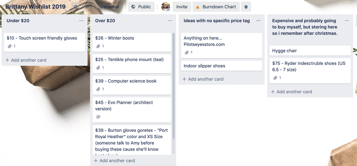
Task: Click plus icon in the Expensive list
Action: (x=273, y=92)
